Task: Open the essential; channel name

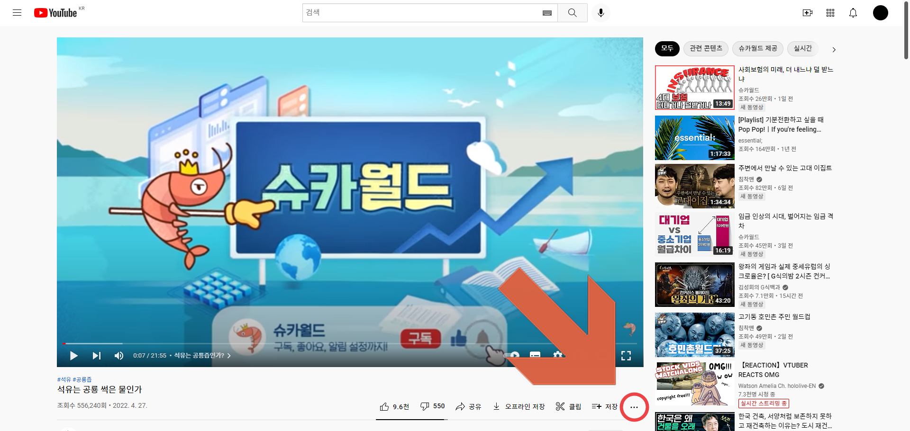Action: click(750, 141)
